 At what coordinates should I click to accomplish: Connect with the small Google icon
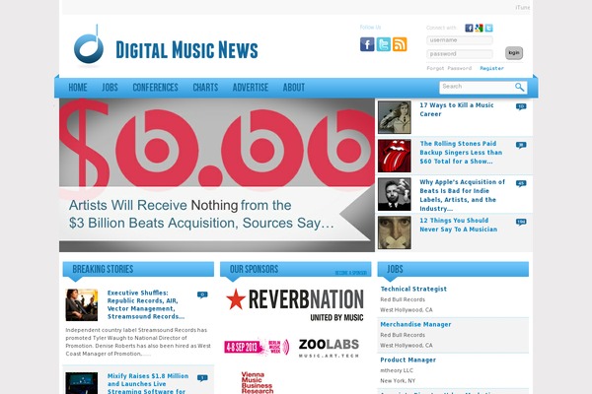[479, 28]
